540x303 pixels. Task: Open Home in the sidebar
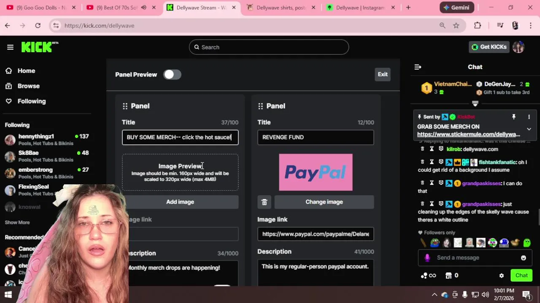(26, 71)
